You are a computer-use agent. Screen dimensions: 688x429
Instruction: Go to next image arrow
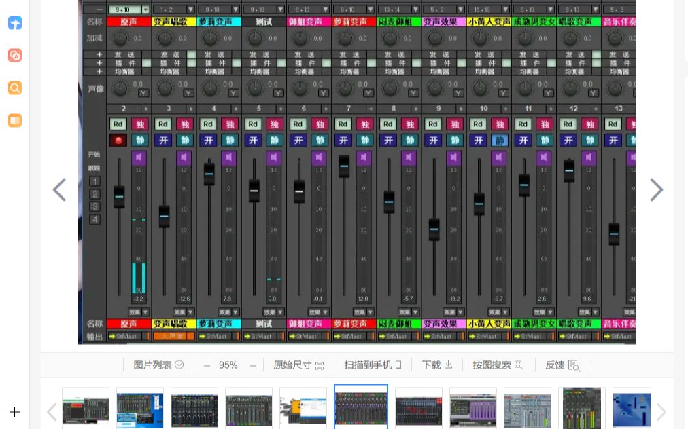point(657,190)
